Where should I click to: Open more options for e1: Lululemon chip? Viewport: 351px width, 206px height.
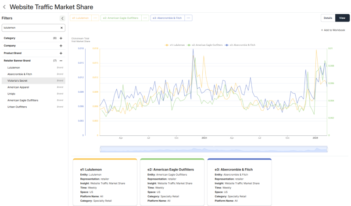pyautogui.click(x=95, y=18)
